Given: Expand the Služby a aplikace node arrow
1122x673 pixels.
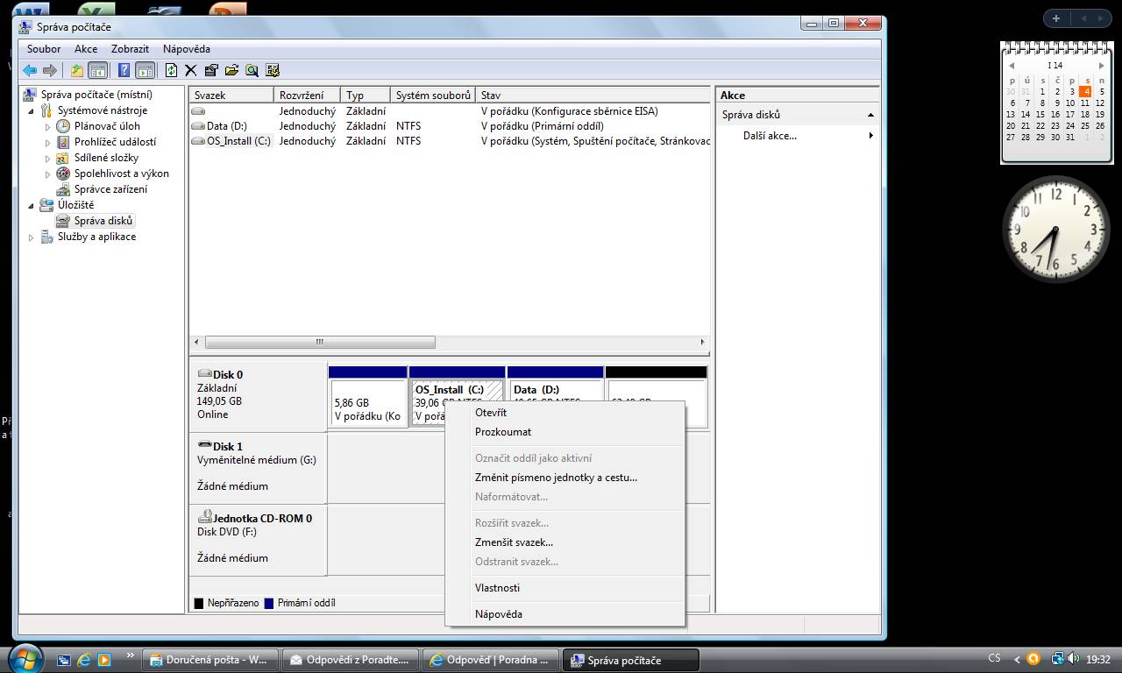Looking at the screenshot, I should coord(32,237).
